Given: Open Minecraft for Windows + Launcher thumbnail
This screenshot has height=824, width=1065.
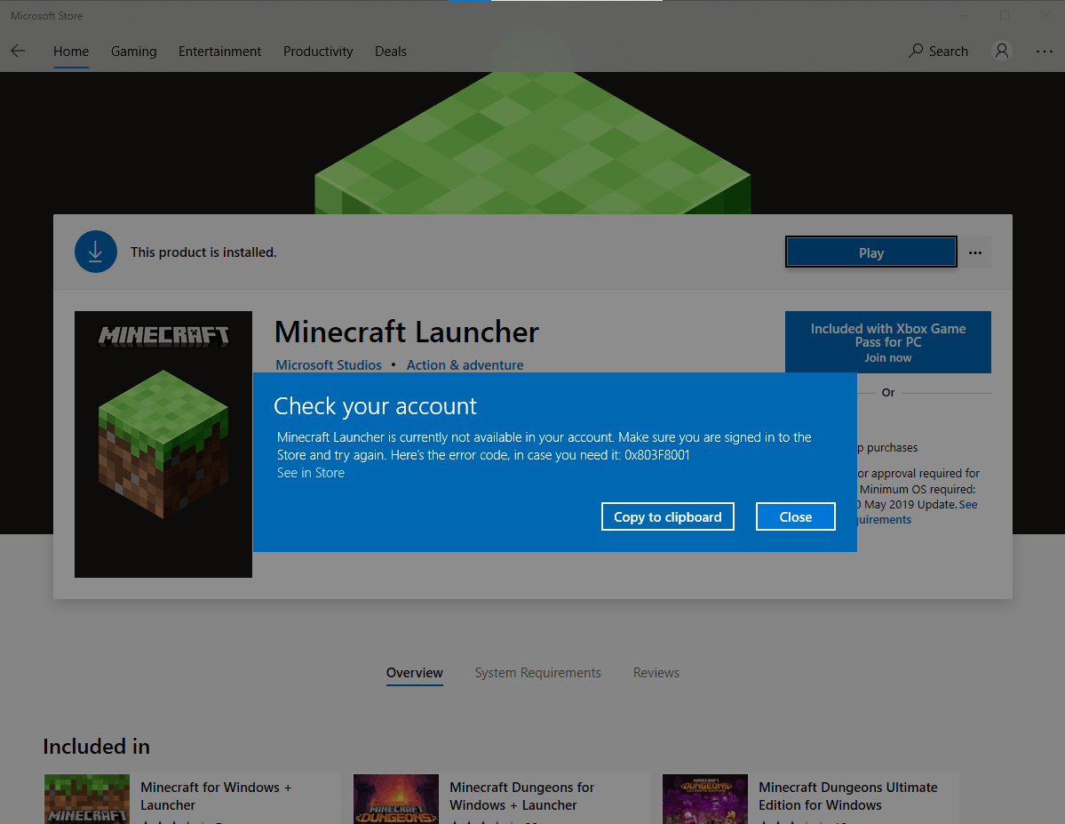Looking at the screenshot, I should [x=87, y=799].
